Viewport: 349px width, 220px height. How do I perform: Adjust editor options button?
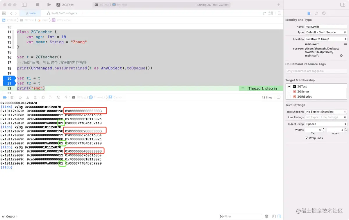[x=271, y=13]
